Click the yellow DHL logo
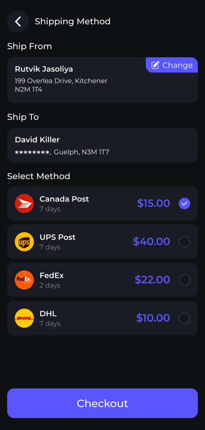This screenshot has height=430, width=205. (x=24, y=318)
